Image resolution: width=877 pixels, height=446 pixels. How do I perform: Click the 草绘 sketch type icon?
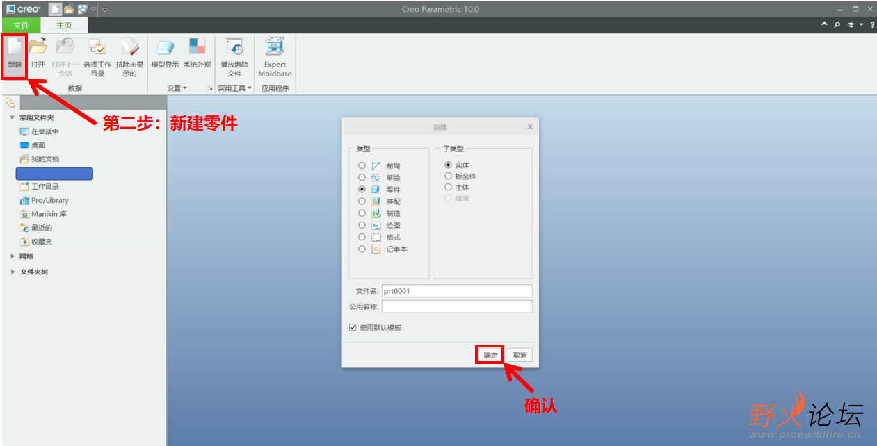(x=376, y=178)
